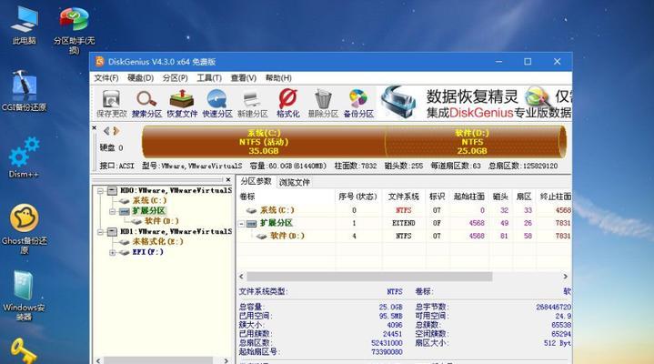Click the 总扇区数 value 52431000

387,343
